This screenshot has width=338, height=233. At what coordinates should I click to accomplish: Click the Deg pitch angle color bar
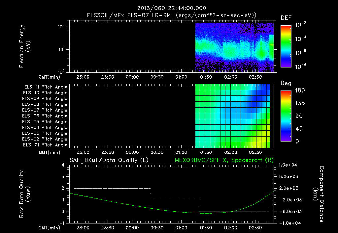coord(286,116)
